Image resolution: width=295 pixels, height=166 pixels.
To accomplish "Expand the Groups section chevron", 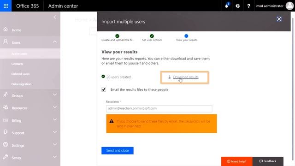I will [55, 95].
